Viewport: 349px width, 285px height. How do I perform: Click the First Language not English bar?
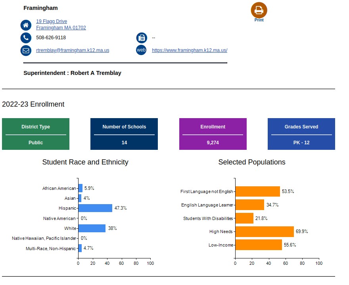257,191
